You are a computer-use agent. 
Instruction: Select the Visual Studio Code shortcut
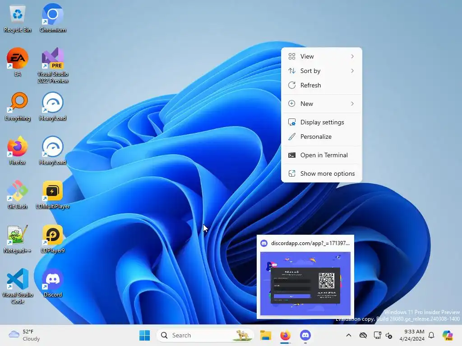click(x=18, y=286)
